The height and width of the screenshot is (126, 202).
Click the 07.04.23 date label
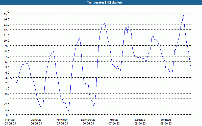[114, 123]
